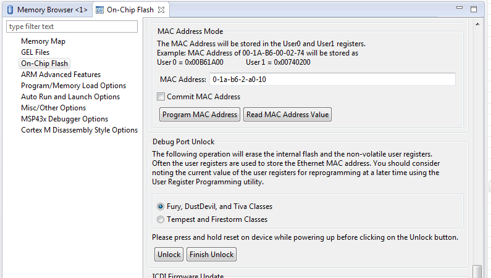Screen dimensions: 491x278
Task: Click the Unlock button
Action: point(169,254)
